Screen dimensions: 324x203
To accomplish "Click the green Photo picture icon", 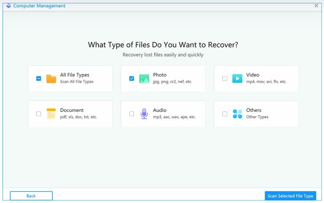I will [x=144, y=79].
